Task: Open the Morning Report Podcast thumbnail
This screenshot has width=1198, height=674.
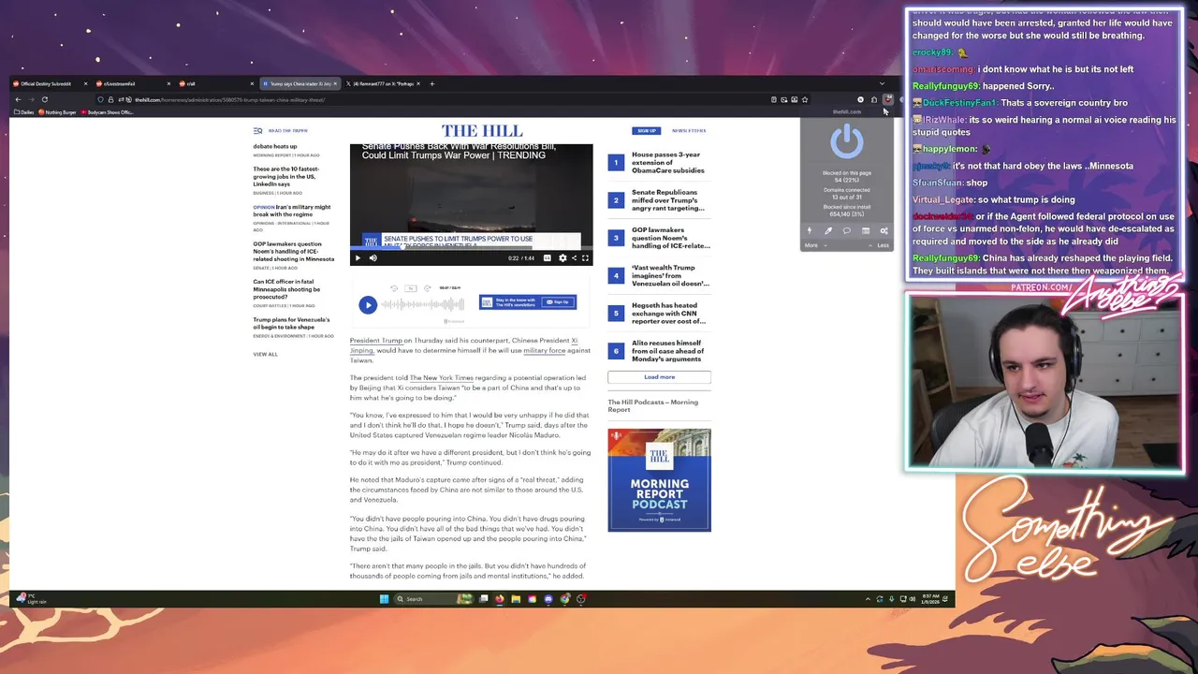Action: [659, 479]
